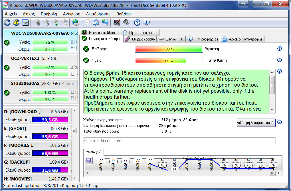Click the disk icon with stethoscope

[37, 23]
